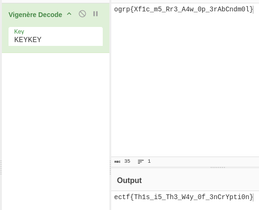The width and height of the screenshot is (259, 210).
Task: Click the input text starting with ogrp
Action: pyautogui.click(x=183, y=9)
